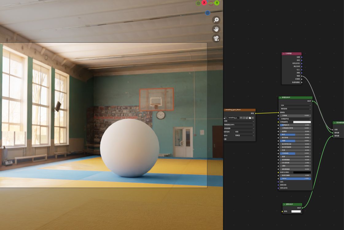344x230 pixels.
Task: Open the image browse icon in texture node
Action: pyautogui.click(x=225, y=118)
